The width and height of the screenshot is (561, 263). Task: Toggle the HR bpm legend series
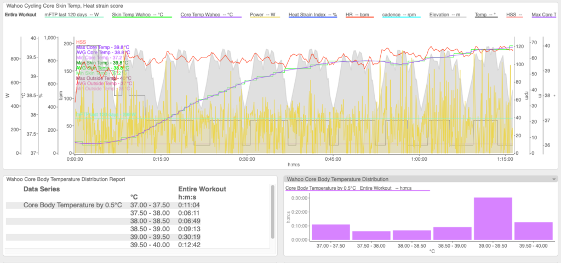pyautogui.click(x=359, y=15)
